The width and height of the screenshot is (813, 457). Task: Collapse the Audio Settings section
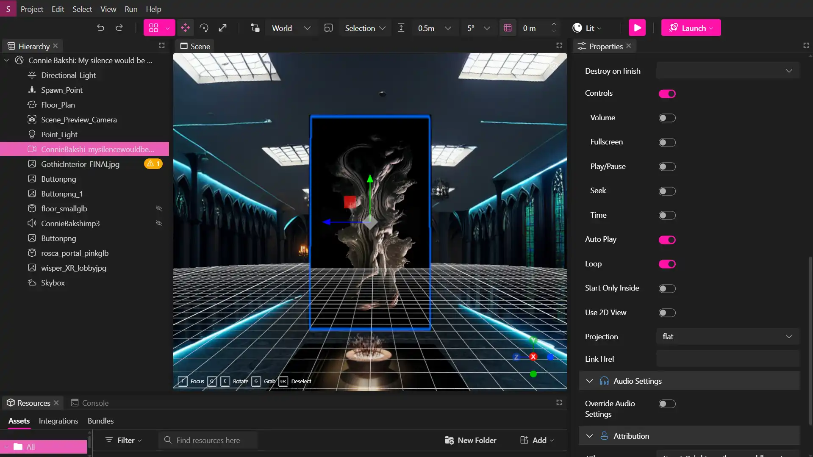pyautogui.click(x=589, y=381)
